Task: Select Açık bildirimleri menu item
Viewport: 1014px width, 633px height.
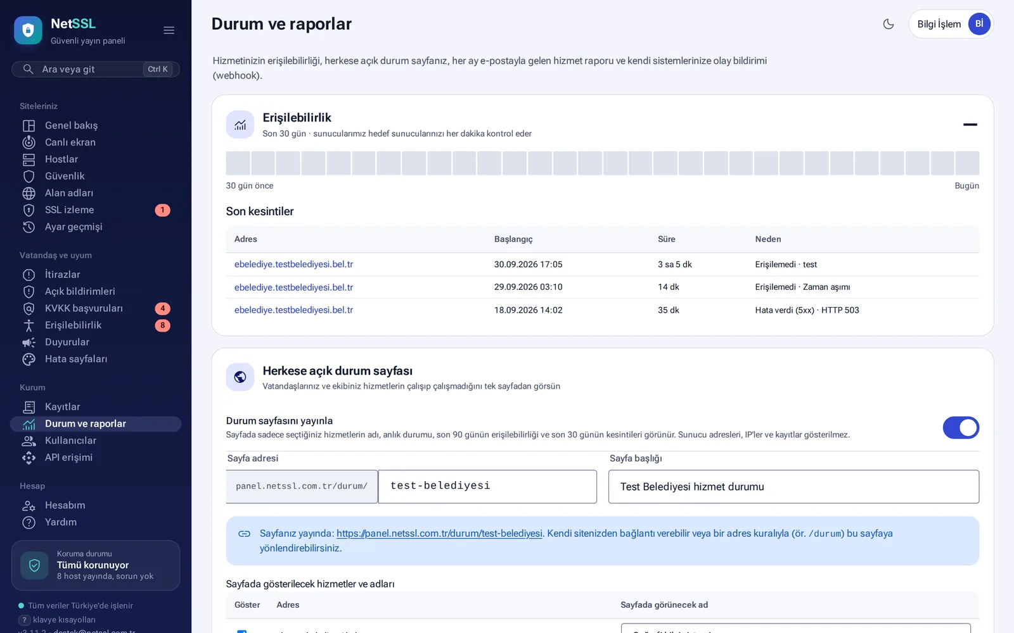Action: (x=96, y=292)
